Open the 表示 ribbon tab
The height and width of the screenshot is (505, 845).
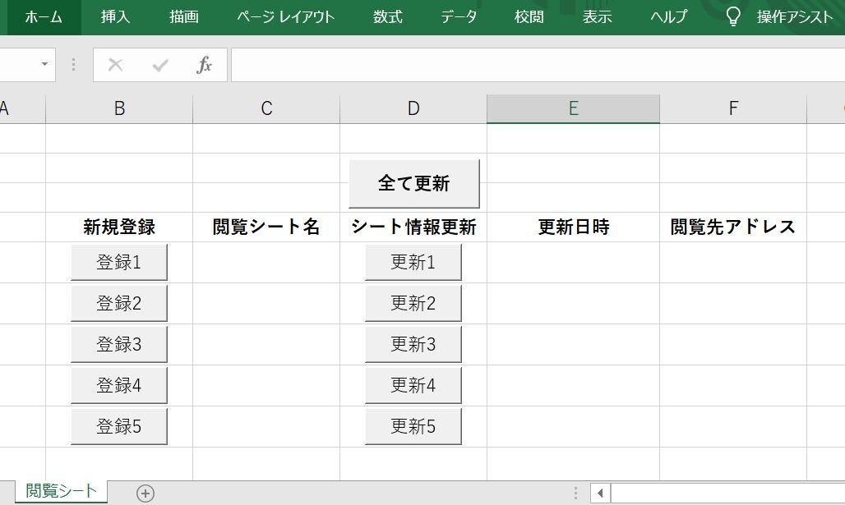(x=597, y=17)
